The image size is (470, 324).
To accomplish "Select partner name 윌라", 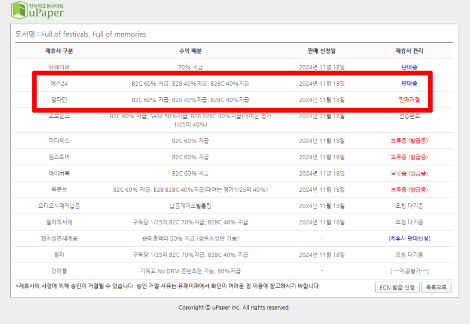I will tap(59, 255).
